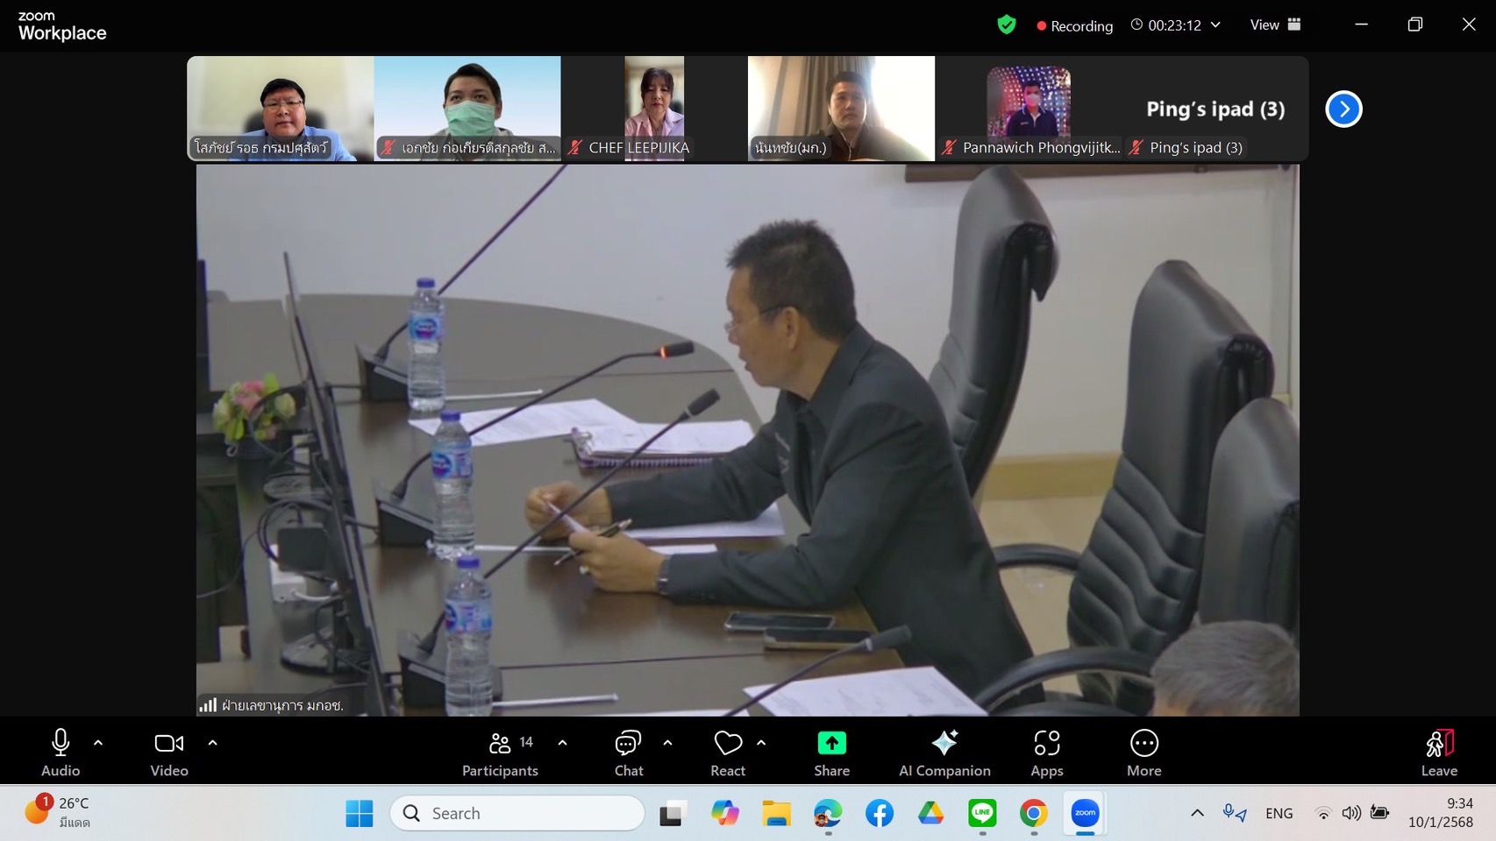Expand the video settings caret

212,743
